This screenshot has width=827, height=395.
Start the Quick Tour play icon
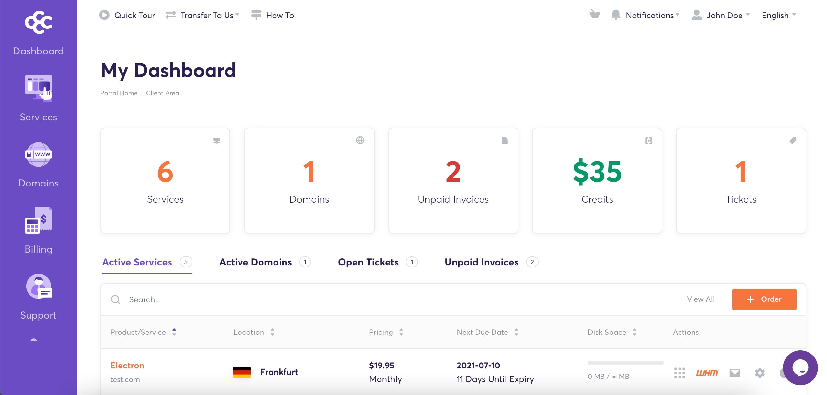[104, 15]
